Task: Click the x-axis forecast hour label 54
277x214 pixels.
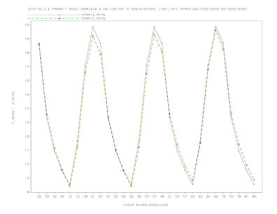Action: click(x=177, y=197)
